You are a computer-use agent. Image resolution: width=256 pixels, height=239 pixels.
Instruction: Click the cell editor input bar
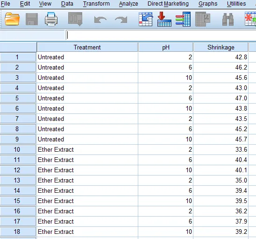point(161,35)
